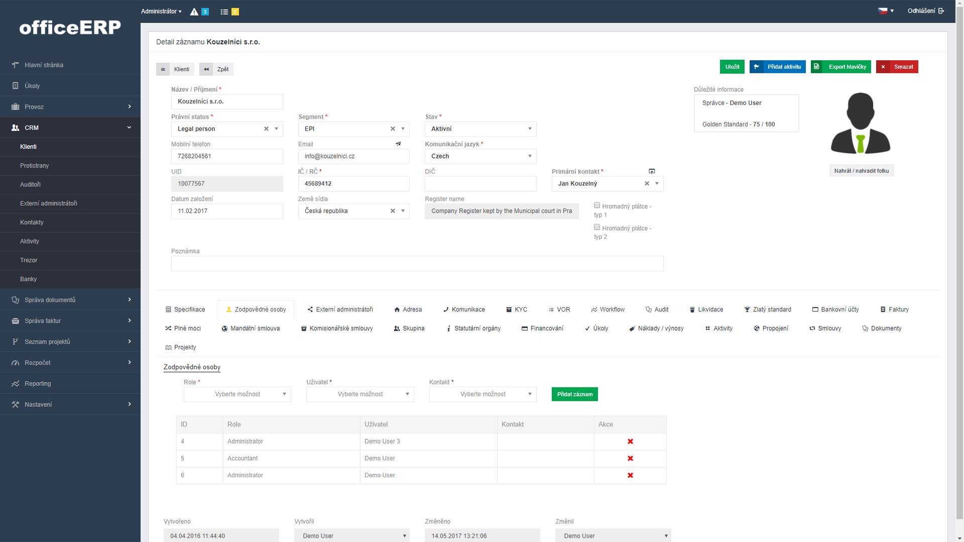Switch to the Zlatý standard tab
This screenshot has width=964, height=542.
[768, 310]
